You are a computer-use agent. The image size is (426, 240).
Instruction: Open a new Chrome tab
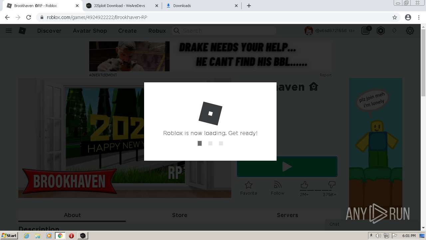point(249,6)
